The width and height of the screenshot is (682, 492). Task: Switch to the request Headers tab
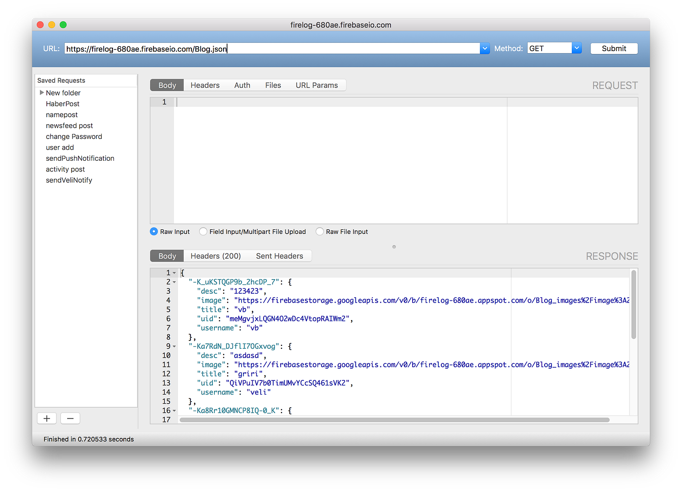pos(205,85)
